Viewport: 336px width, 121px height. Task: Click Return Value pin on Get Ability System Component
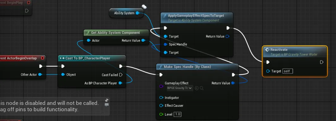[143, 40]
